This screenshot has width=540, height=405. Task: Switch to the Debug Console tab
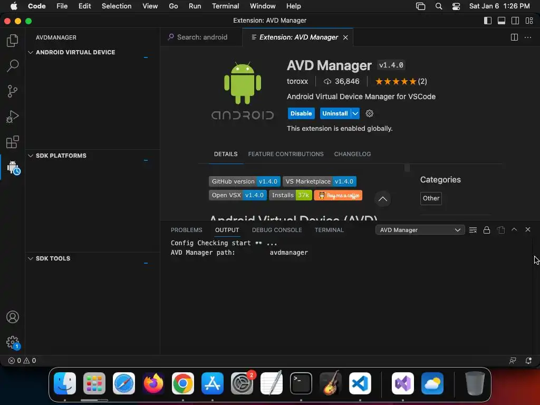coord(277,230)
